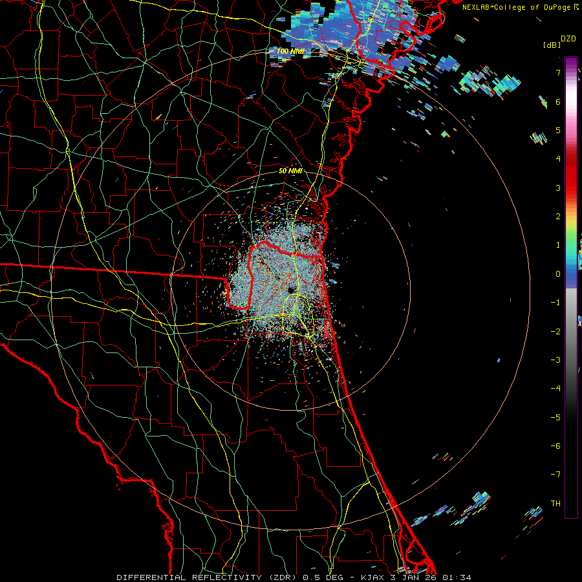Viewport: 582px width, 582px height.
Task: Click the color scale value 6
Action: pyautogui.click(x=558, y=102)
